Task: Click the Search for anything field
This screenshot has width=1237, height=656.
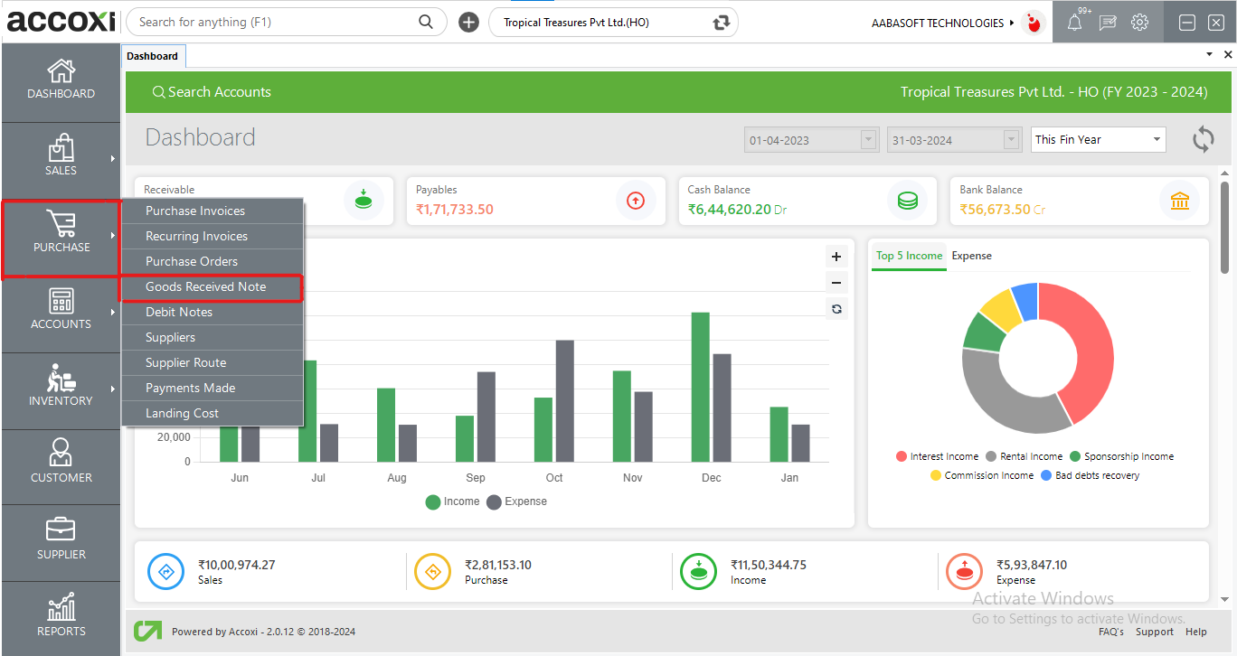Action: pos(276,22)
